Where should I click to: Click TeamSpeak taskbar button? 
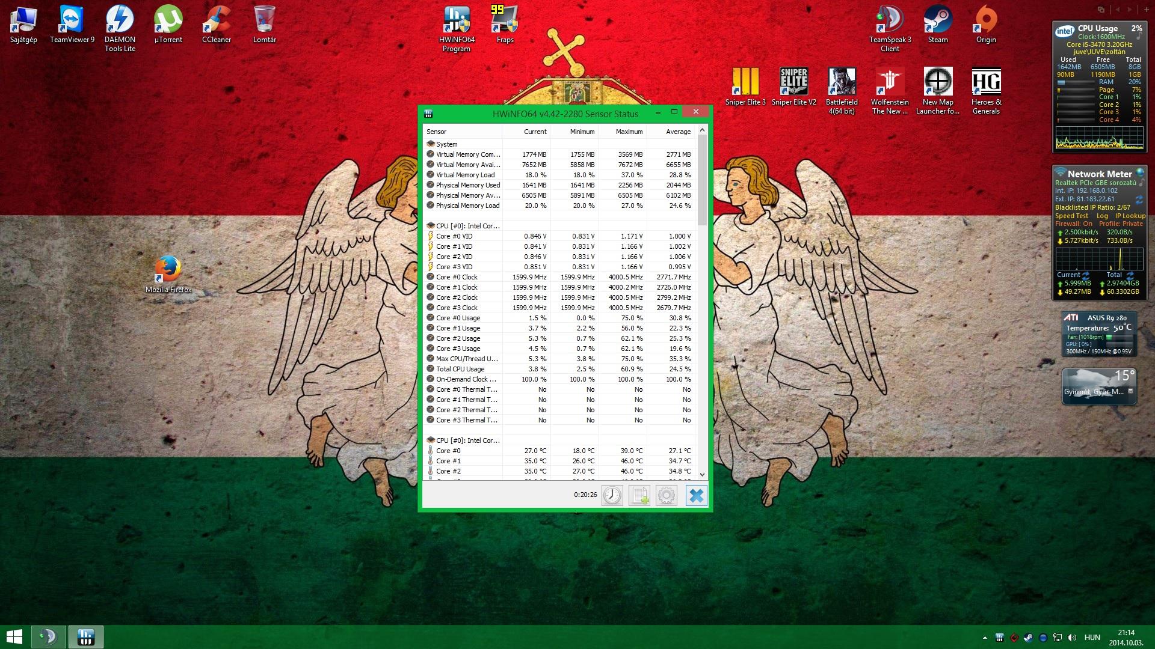pyautogui.click(x=48, y=637)
